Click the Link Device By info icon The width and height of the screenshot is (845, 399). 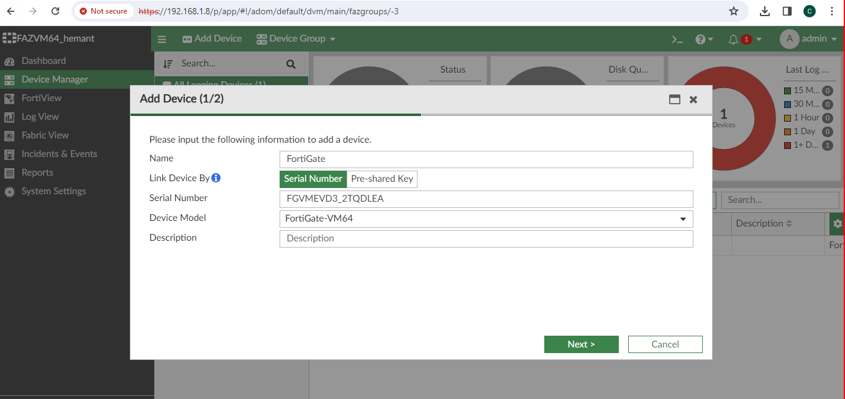coord(216,178)
